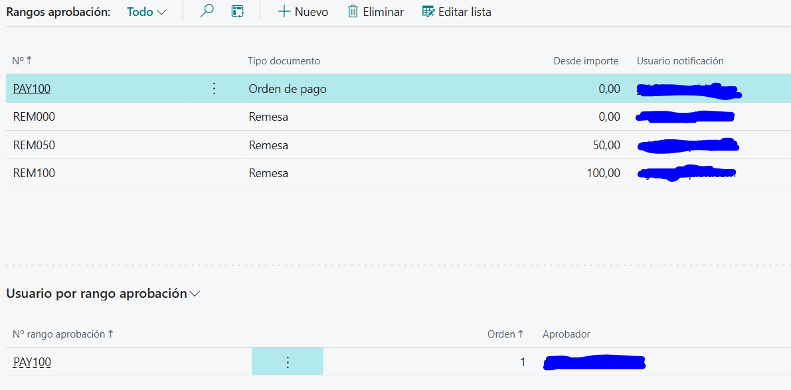The height and width of the screenshot is (390, 791).
Task: Click the analysis view icon next to search
Action: (238, 12)
